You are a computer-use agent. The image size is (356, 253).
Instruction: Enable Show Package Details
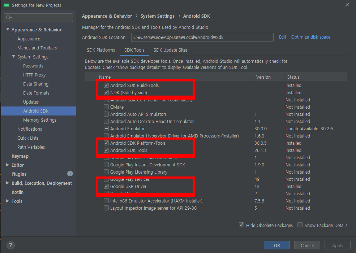300,225
